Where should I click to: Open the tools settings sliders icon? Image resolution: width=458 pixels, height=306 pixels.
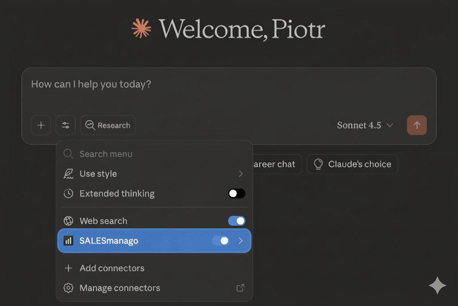[x=65, y=125]
